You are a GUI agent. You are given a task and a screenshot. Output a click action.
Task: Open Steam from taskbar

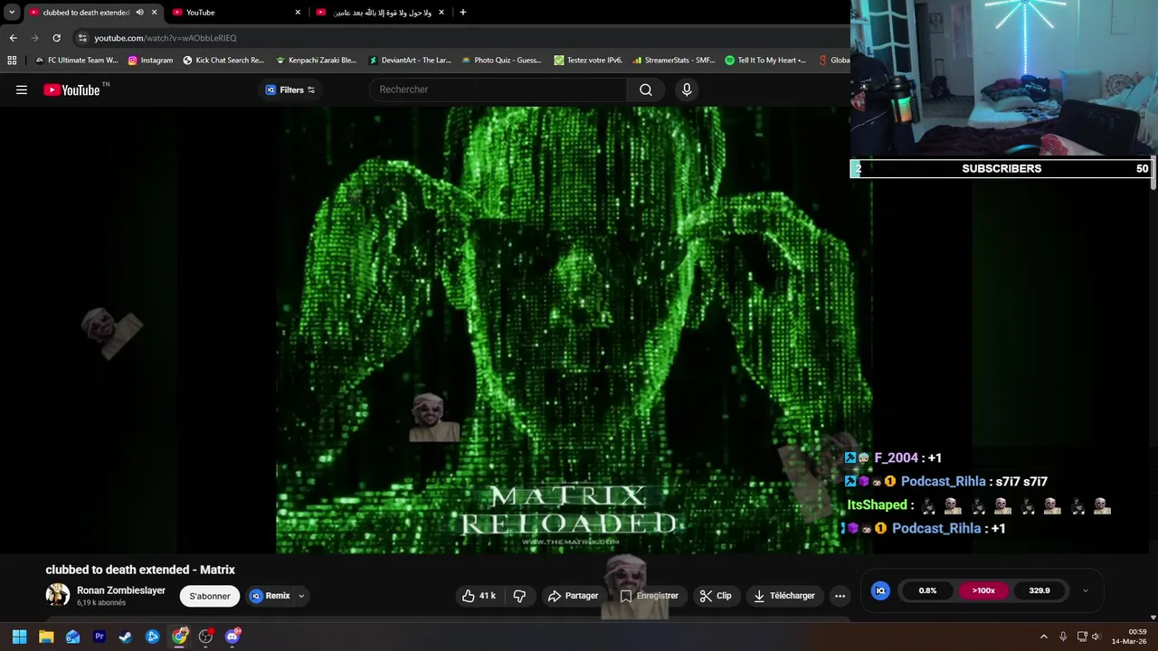click(x=126, y=637)
